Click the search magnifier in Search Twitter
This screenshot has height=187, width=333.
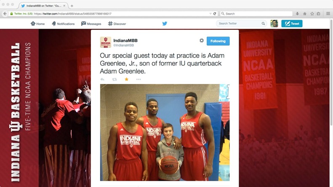(263, 24)
